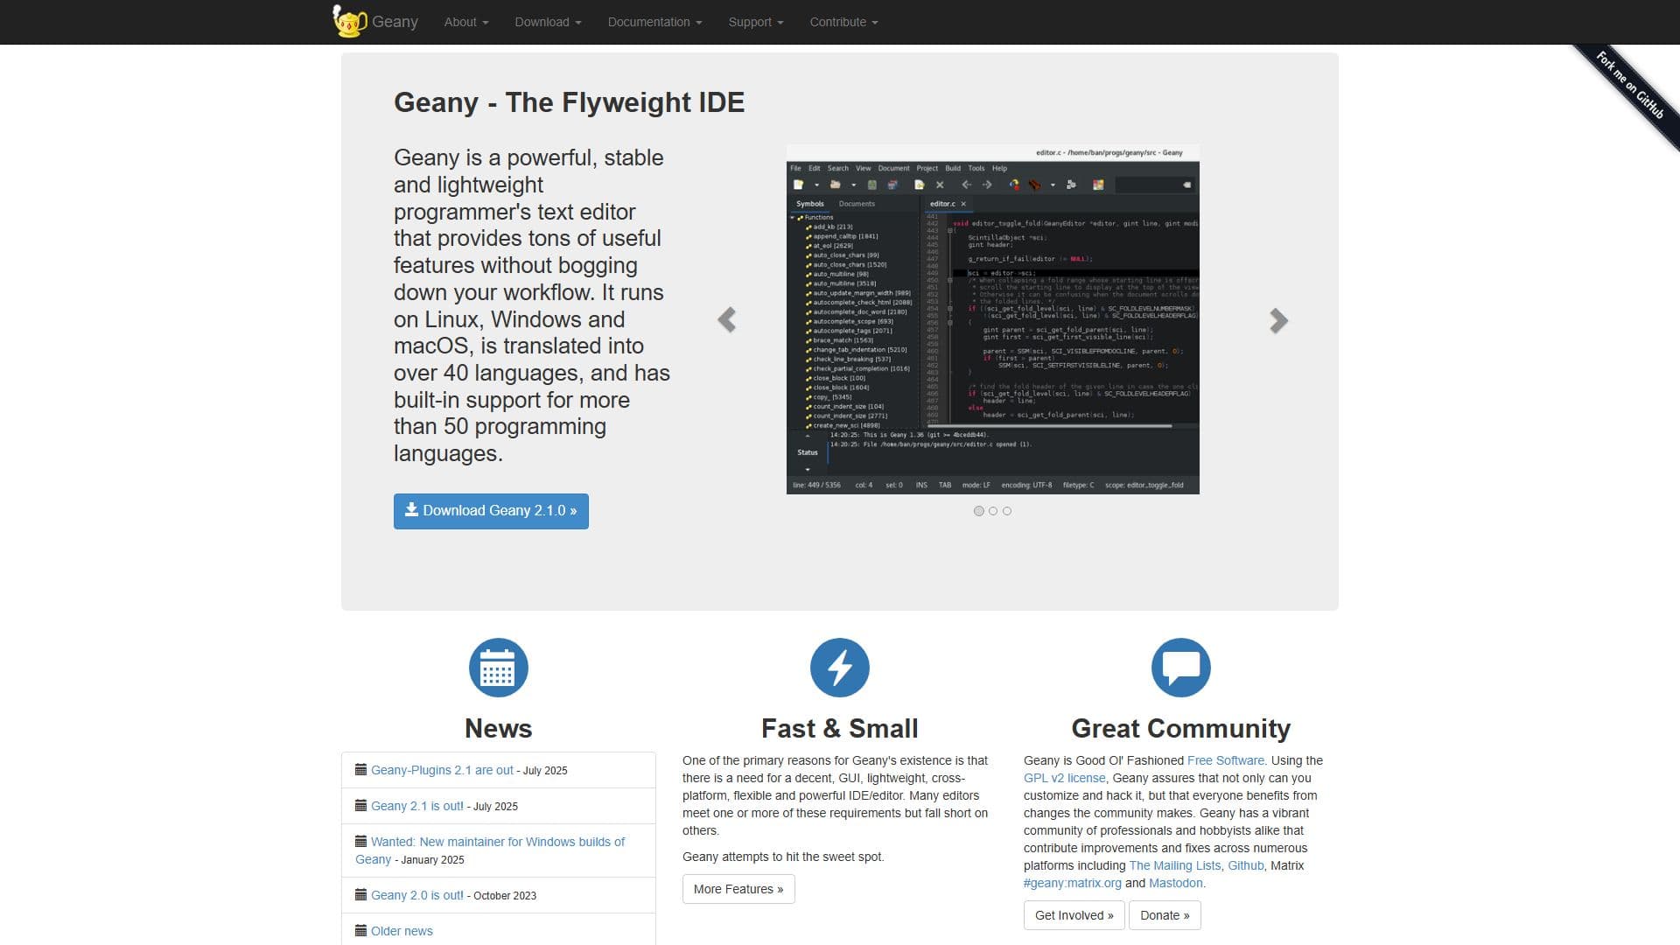
Task: Click the Geany brand name link
Action: [x=395, y=22]
